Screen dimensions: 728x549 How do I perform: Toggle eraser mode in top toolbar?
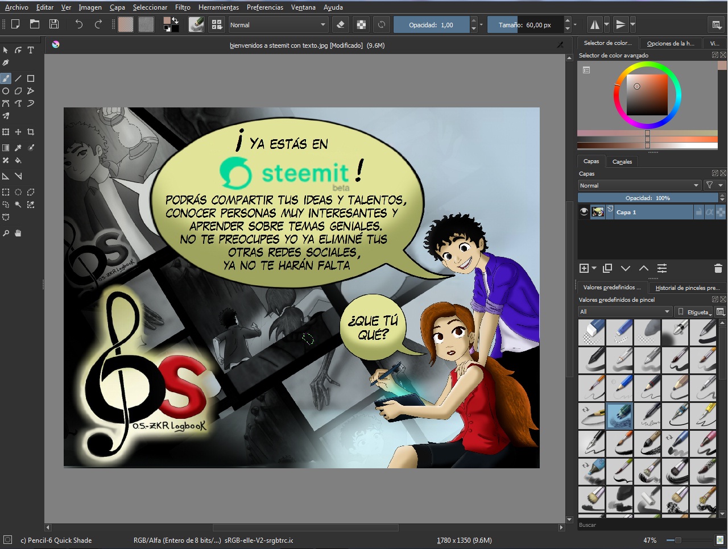341,24
